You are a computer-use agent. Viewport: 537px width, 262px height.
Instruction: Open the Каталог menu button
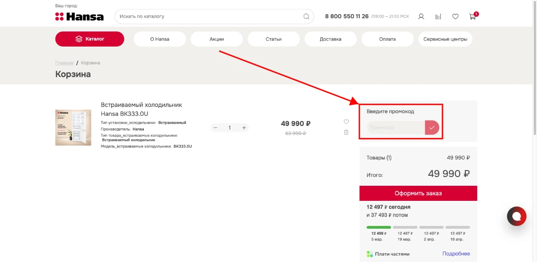tap(89, 39)
